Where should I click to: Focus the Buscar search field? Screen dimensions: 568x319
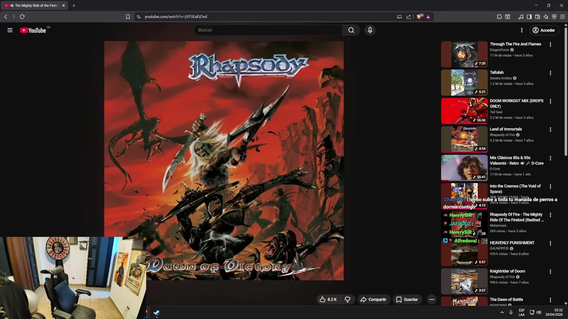click(x=268, y=30)
